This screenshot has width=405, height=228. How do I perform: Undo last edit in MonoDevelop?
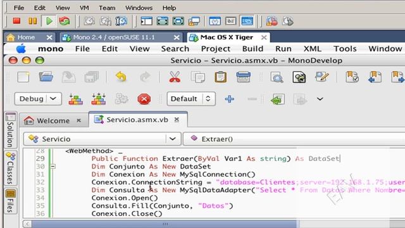click(121, 77)
